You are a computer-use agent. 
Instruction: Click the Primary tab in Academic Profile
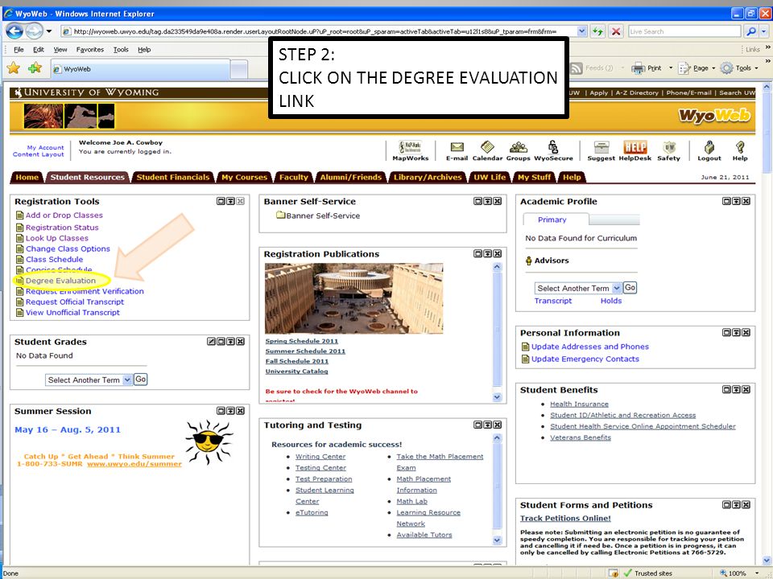[552, 220]
